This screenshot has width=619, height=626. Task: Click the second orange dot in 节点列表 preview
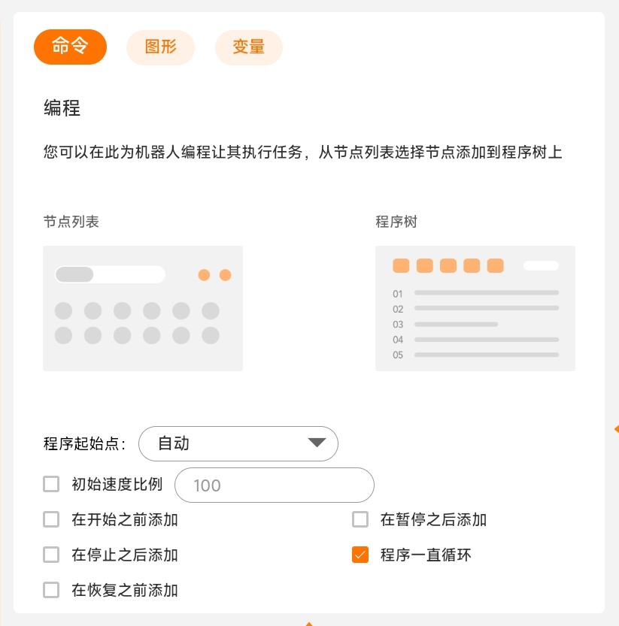tap(226, 275)
